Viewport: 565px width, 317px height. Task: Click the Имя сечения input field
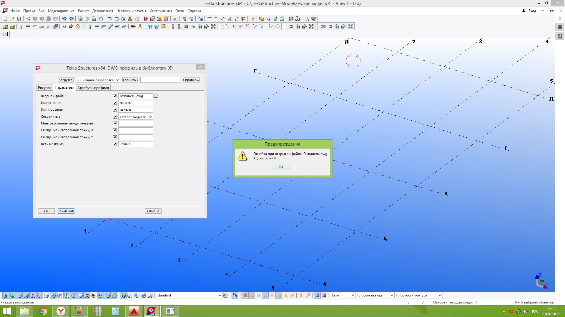pyautogui.click(x=135, y=103)
